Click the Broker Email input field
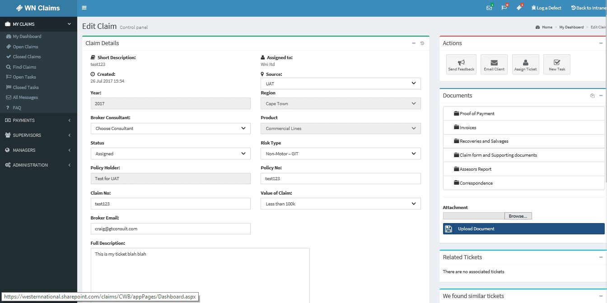 (x=170, y=228)
